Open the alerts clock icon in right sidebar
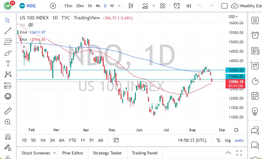The image size is (262, 159). pos(255,35)
